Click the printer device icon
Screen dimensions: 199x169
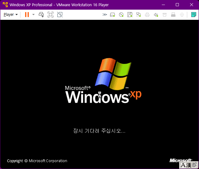click(147, 15)
